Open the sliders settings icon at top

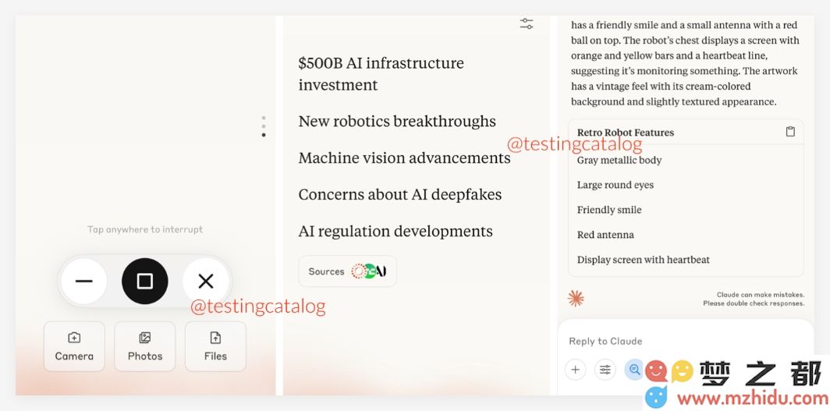point(526,24)
